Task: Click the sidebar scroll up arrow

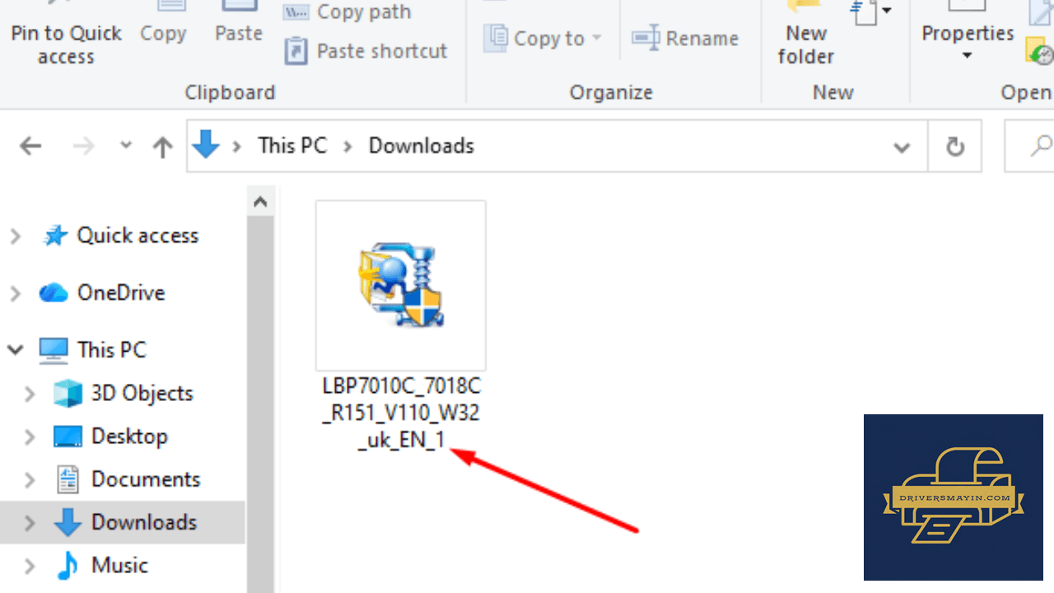Action: click(260, 200)
